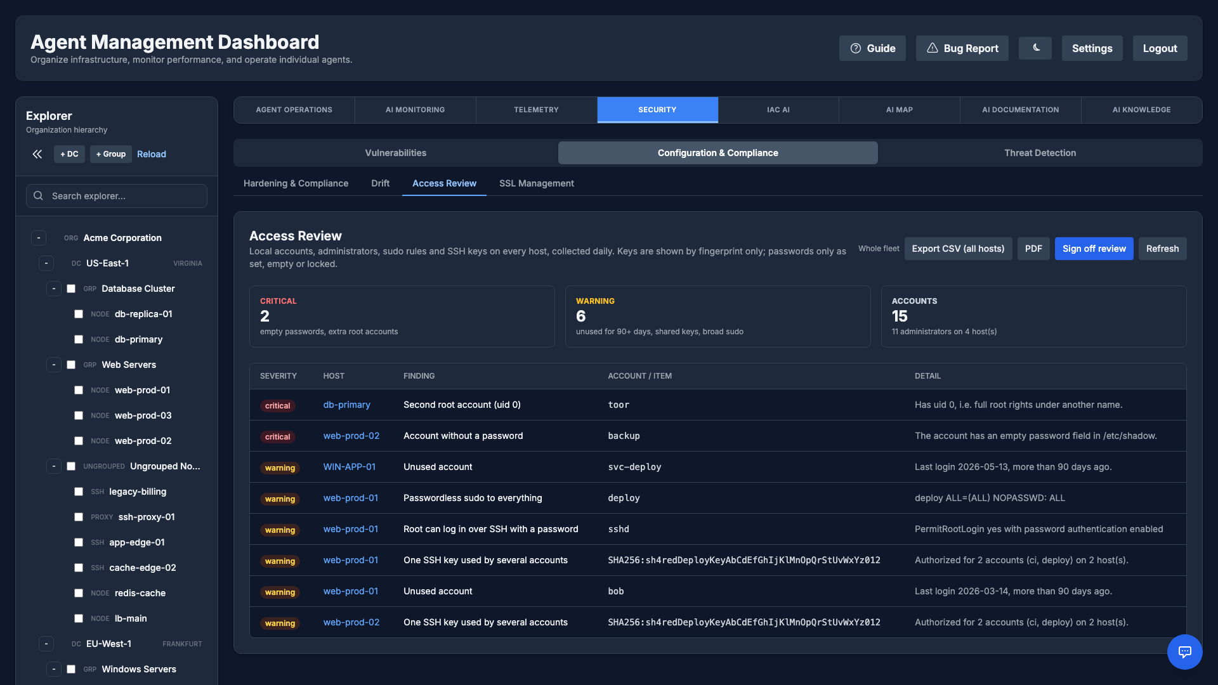Open the AI Knowledge tab

[x=1142, y=110]
